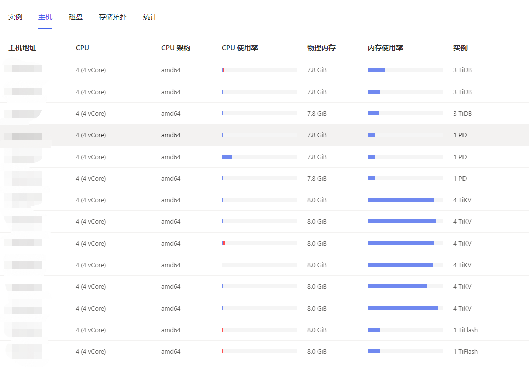
Task: Click "1 PD" in the highlighted row
Action: (460, 135)
